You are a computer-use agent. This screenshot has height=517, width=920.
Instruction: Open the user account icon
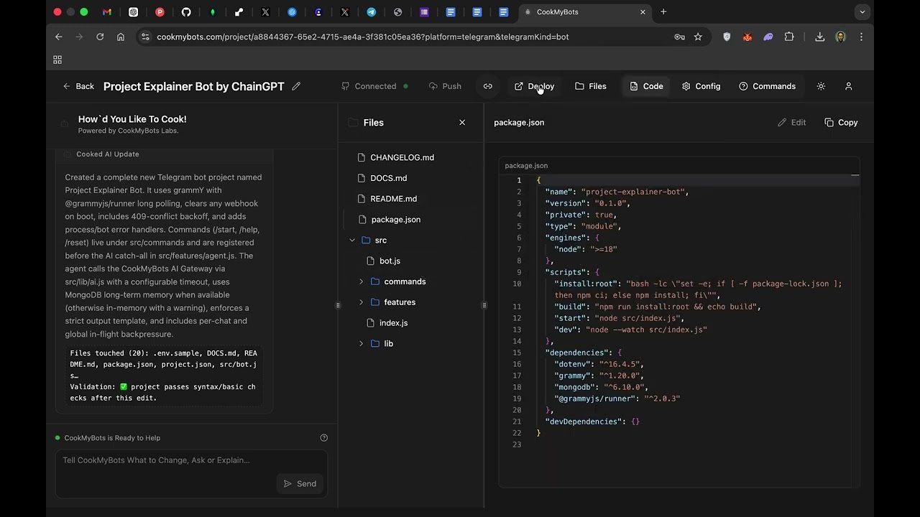(x=848, y=86)
